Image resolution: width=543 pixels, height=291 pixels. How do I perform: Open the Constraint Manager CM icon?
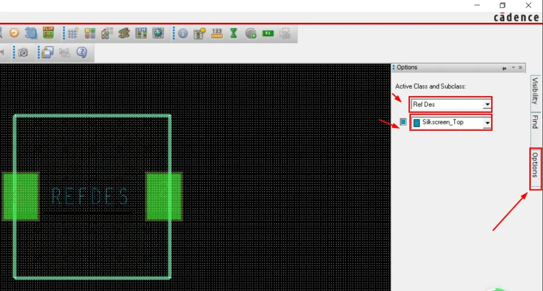point(141,33)
